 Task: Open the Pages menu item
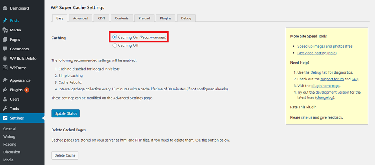coord(22,40)
